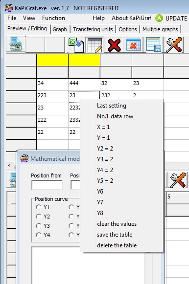Open the Function menu

pos(53,18)
